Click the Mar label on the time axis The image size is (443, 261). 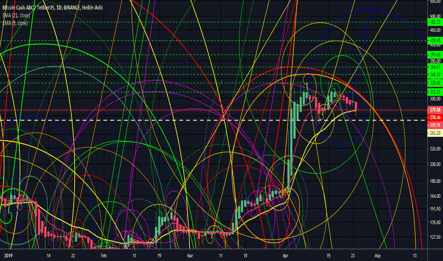[190, 256]
